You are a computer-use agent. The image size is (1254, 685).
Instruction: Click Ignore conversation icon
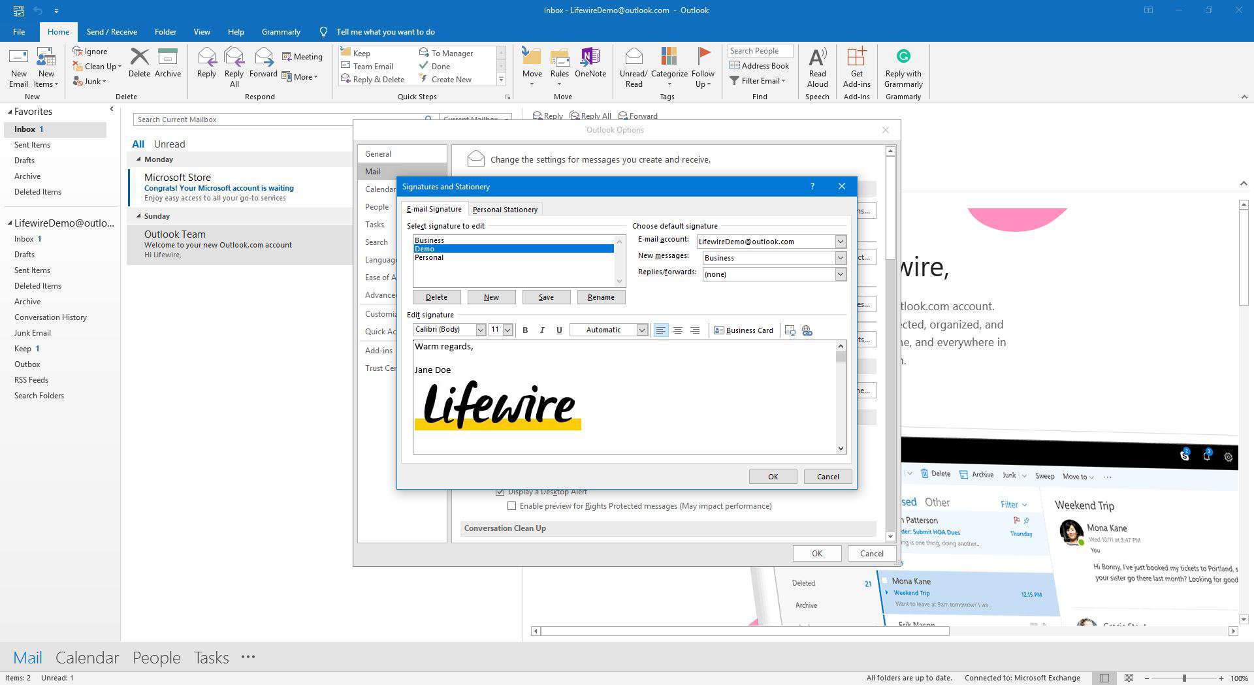90,51
